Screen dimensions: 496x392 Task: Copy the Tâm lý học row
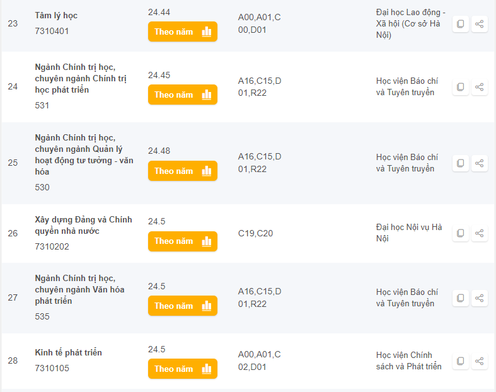[x=461, y=24]
